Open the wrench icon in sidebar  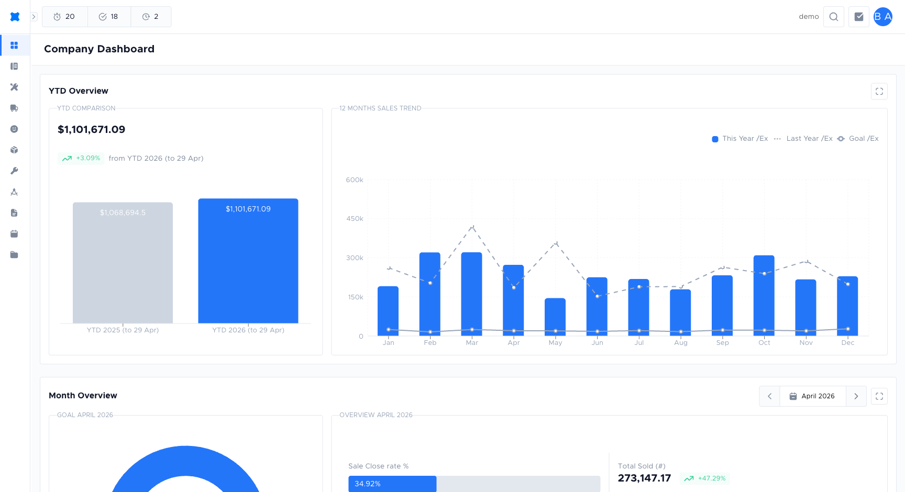[14, 171]
